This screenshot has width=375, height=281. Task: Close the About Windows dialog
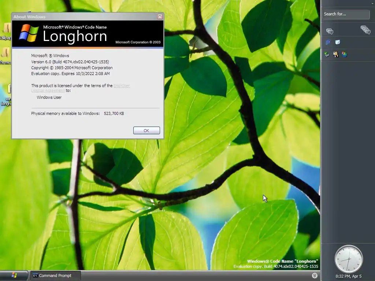pyautogui.click(x=160, y=16)
